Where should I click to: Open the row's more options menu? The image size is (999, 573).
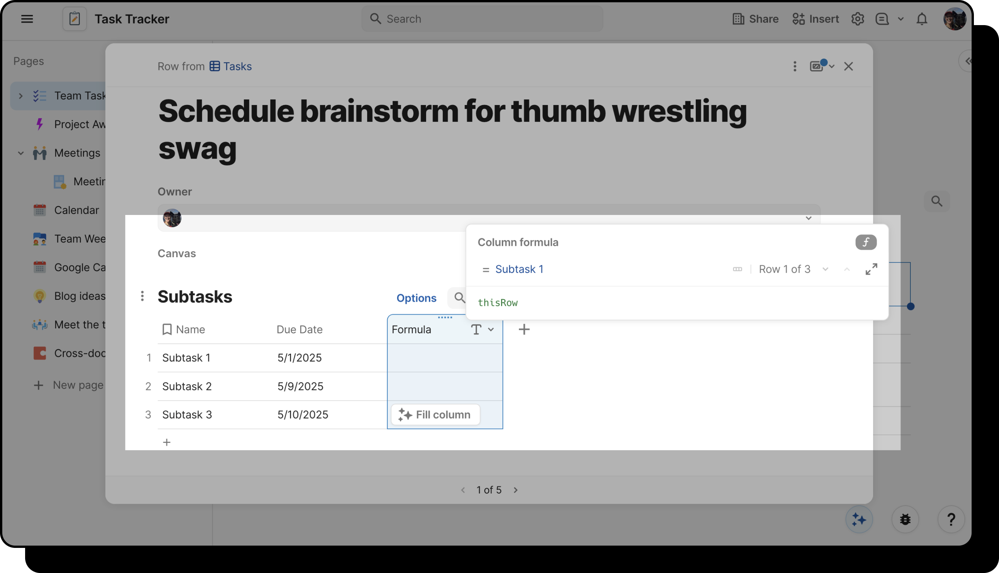(x=794, y=66)
